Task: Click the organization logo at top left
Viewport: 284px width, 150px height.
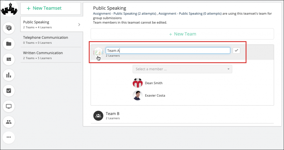Action: 9,9
